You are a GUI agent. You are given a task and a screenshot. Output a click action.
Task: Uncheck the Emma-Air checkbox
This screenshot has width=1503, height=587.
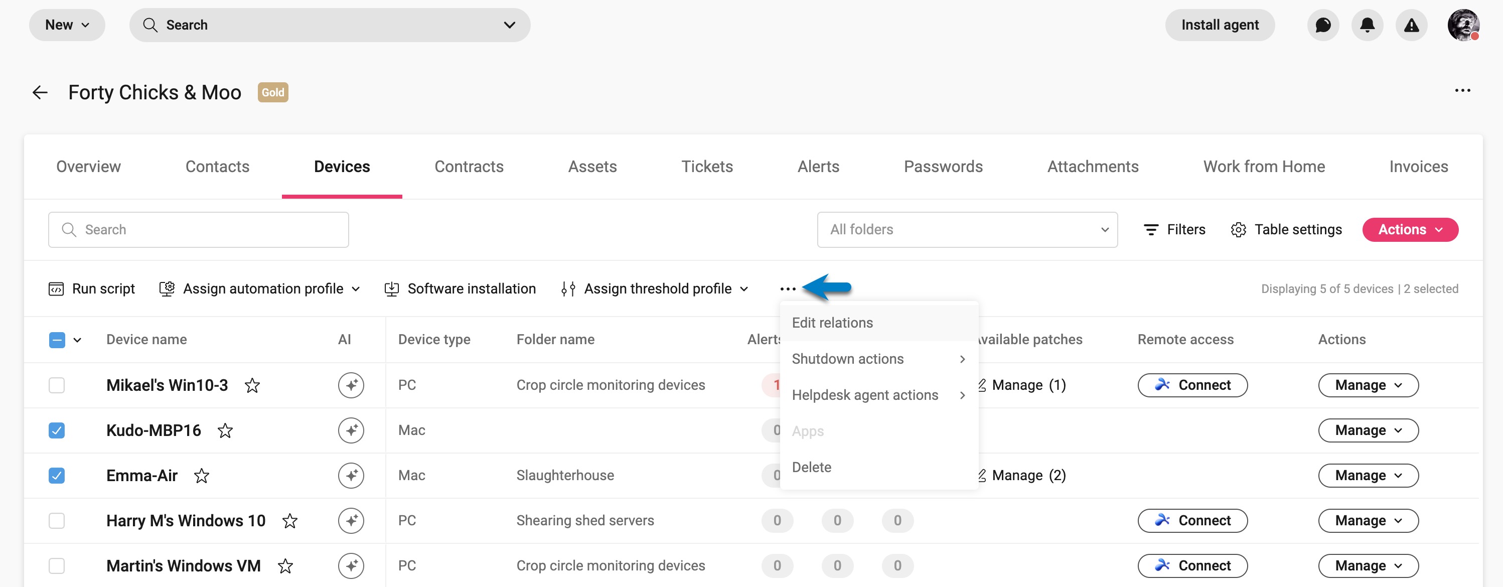click(x=57, y=476)
